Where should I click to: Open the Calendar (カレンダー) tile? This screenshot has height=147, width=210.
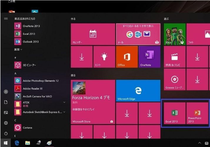pyautogui.click(x=93, y=34)
